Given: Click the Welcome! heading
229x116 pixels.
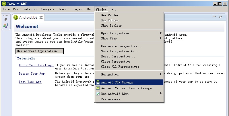Looking at the screenshot, I should coord(27,27).
